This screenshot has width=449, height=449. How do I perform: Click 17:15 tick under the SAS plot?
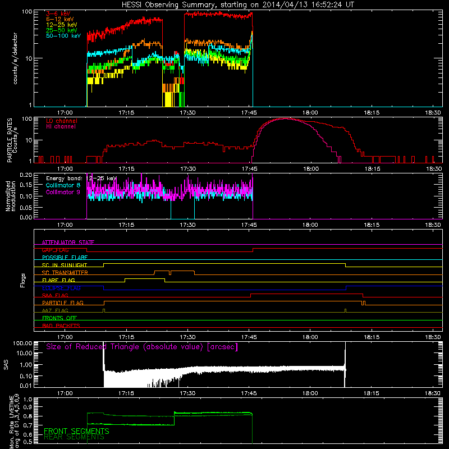coord(126,393)
